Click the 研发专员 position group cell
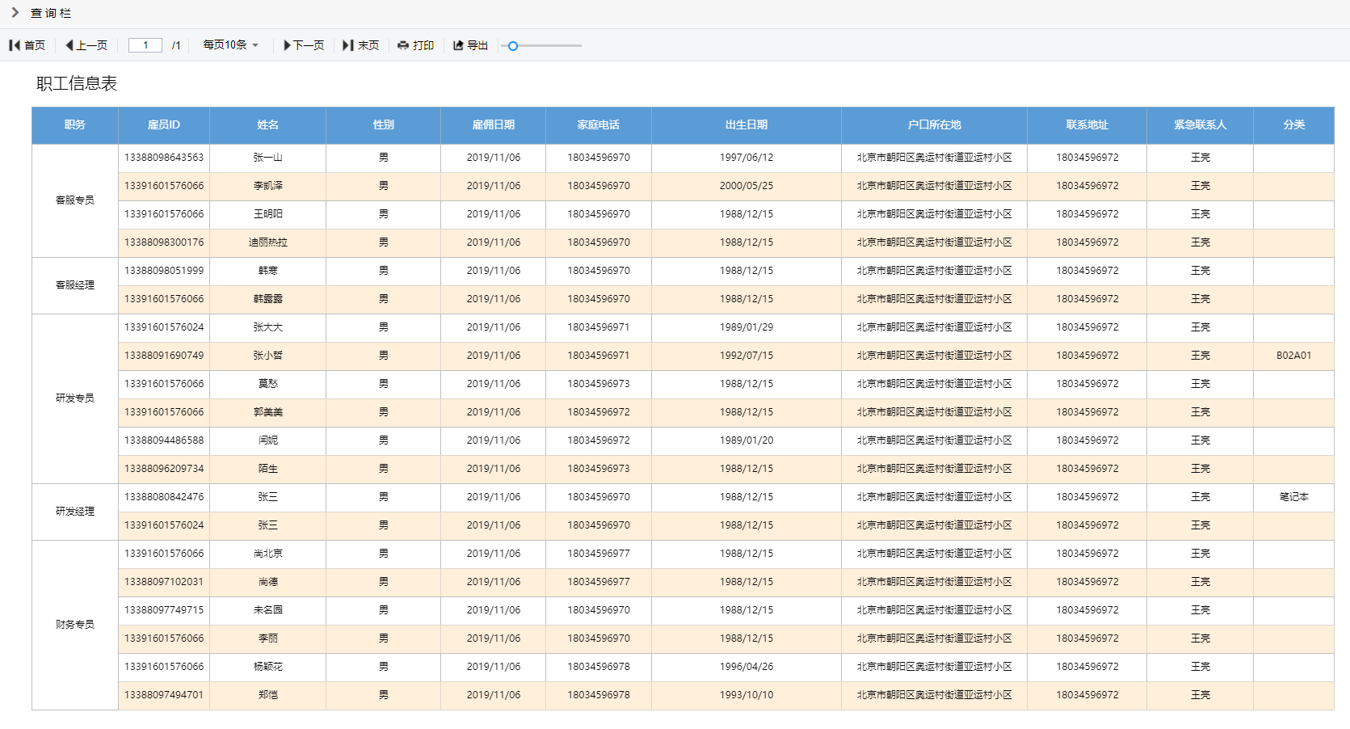The height and width of the screenshot is (729, 1350). [x=74, y=398]
